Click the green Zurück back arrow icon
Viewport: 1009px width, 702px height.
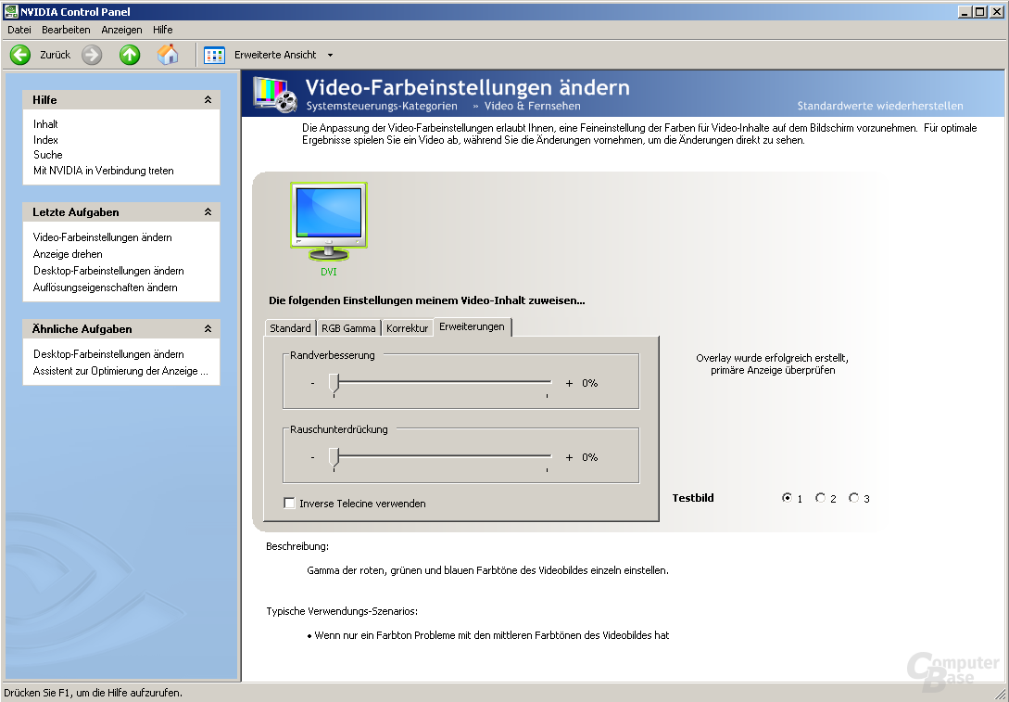20,56
